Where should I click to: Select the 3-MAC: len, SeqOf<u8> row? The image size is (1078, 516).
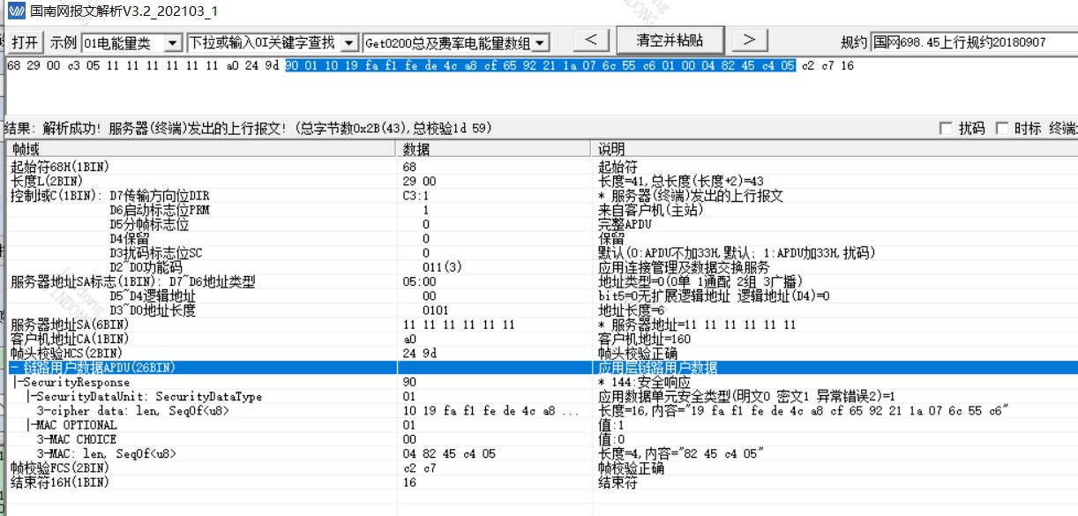[x=543, y=453]
